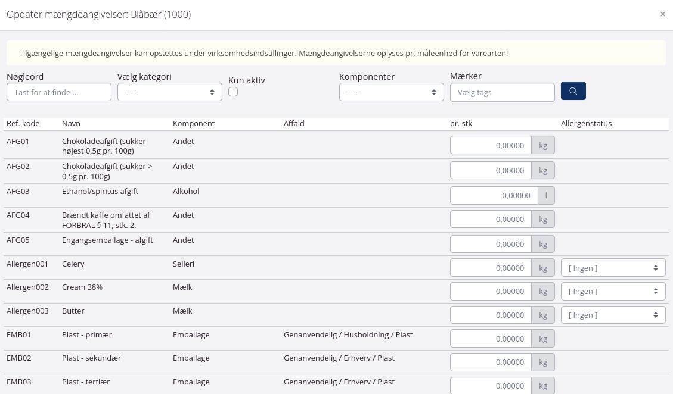Click the magnifying glass search button

[573, 91]
